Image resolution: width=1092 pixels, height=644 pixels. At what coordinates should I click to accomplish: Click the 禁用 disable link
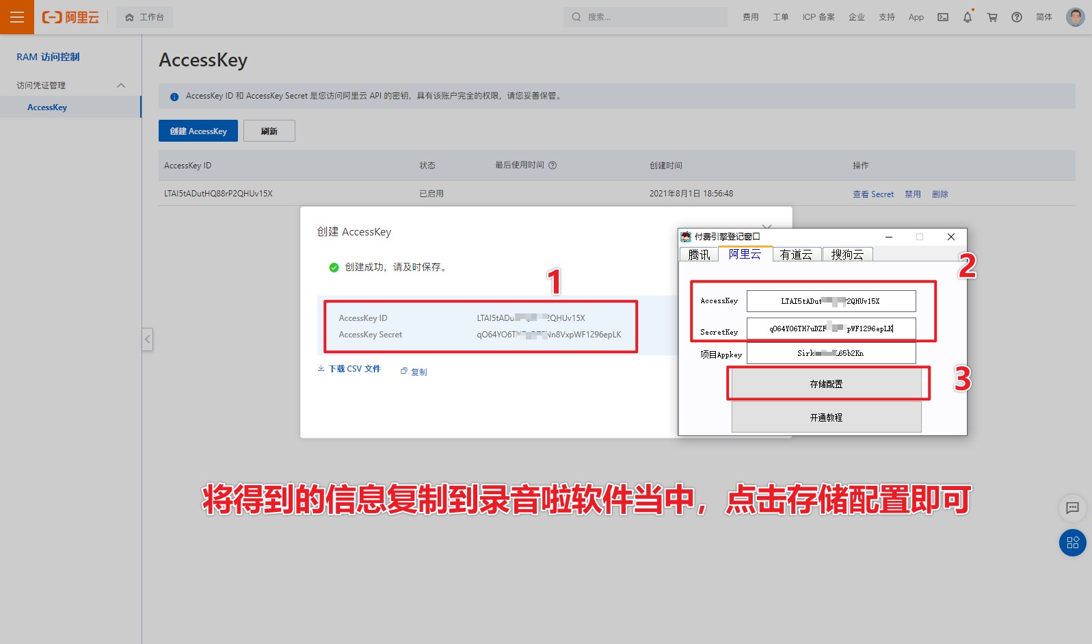coord(913,194)
